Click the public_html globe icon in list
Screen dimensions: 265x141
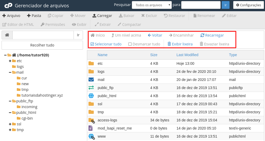coord(91,96)
